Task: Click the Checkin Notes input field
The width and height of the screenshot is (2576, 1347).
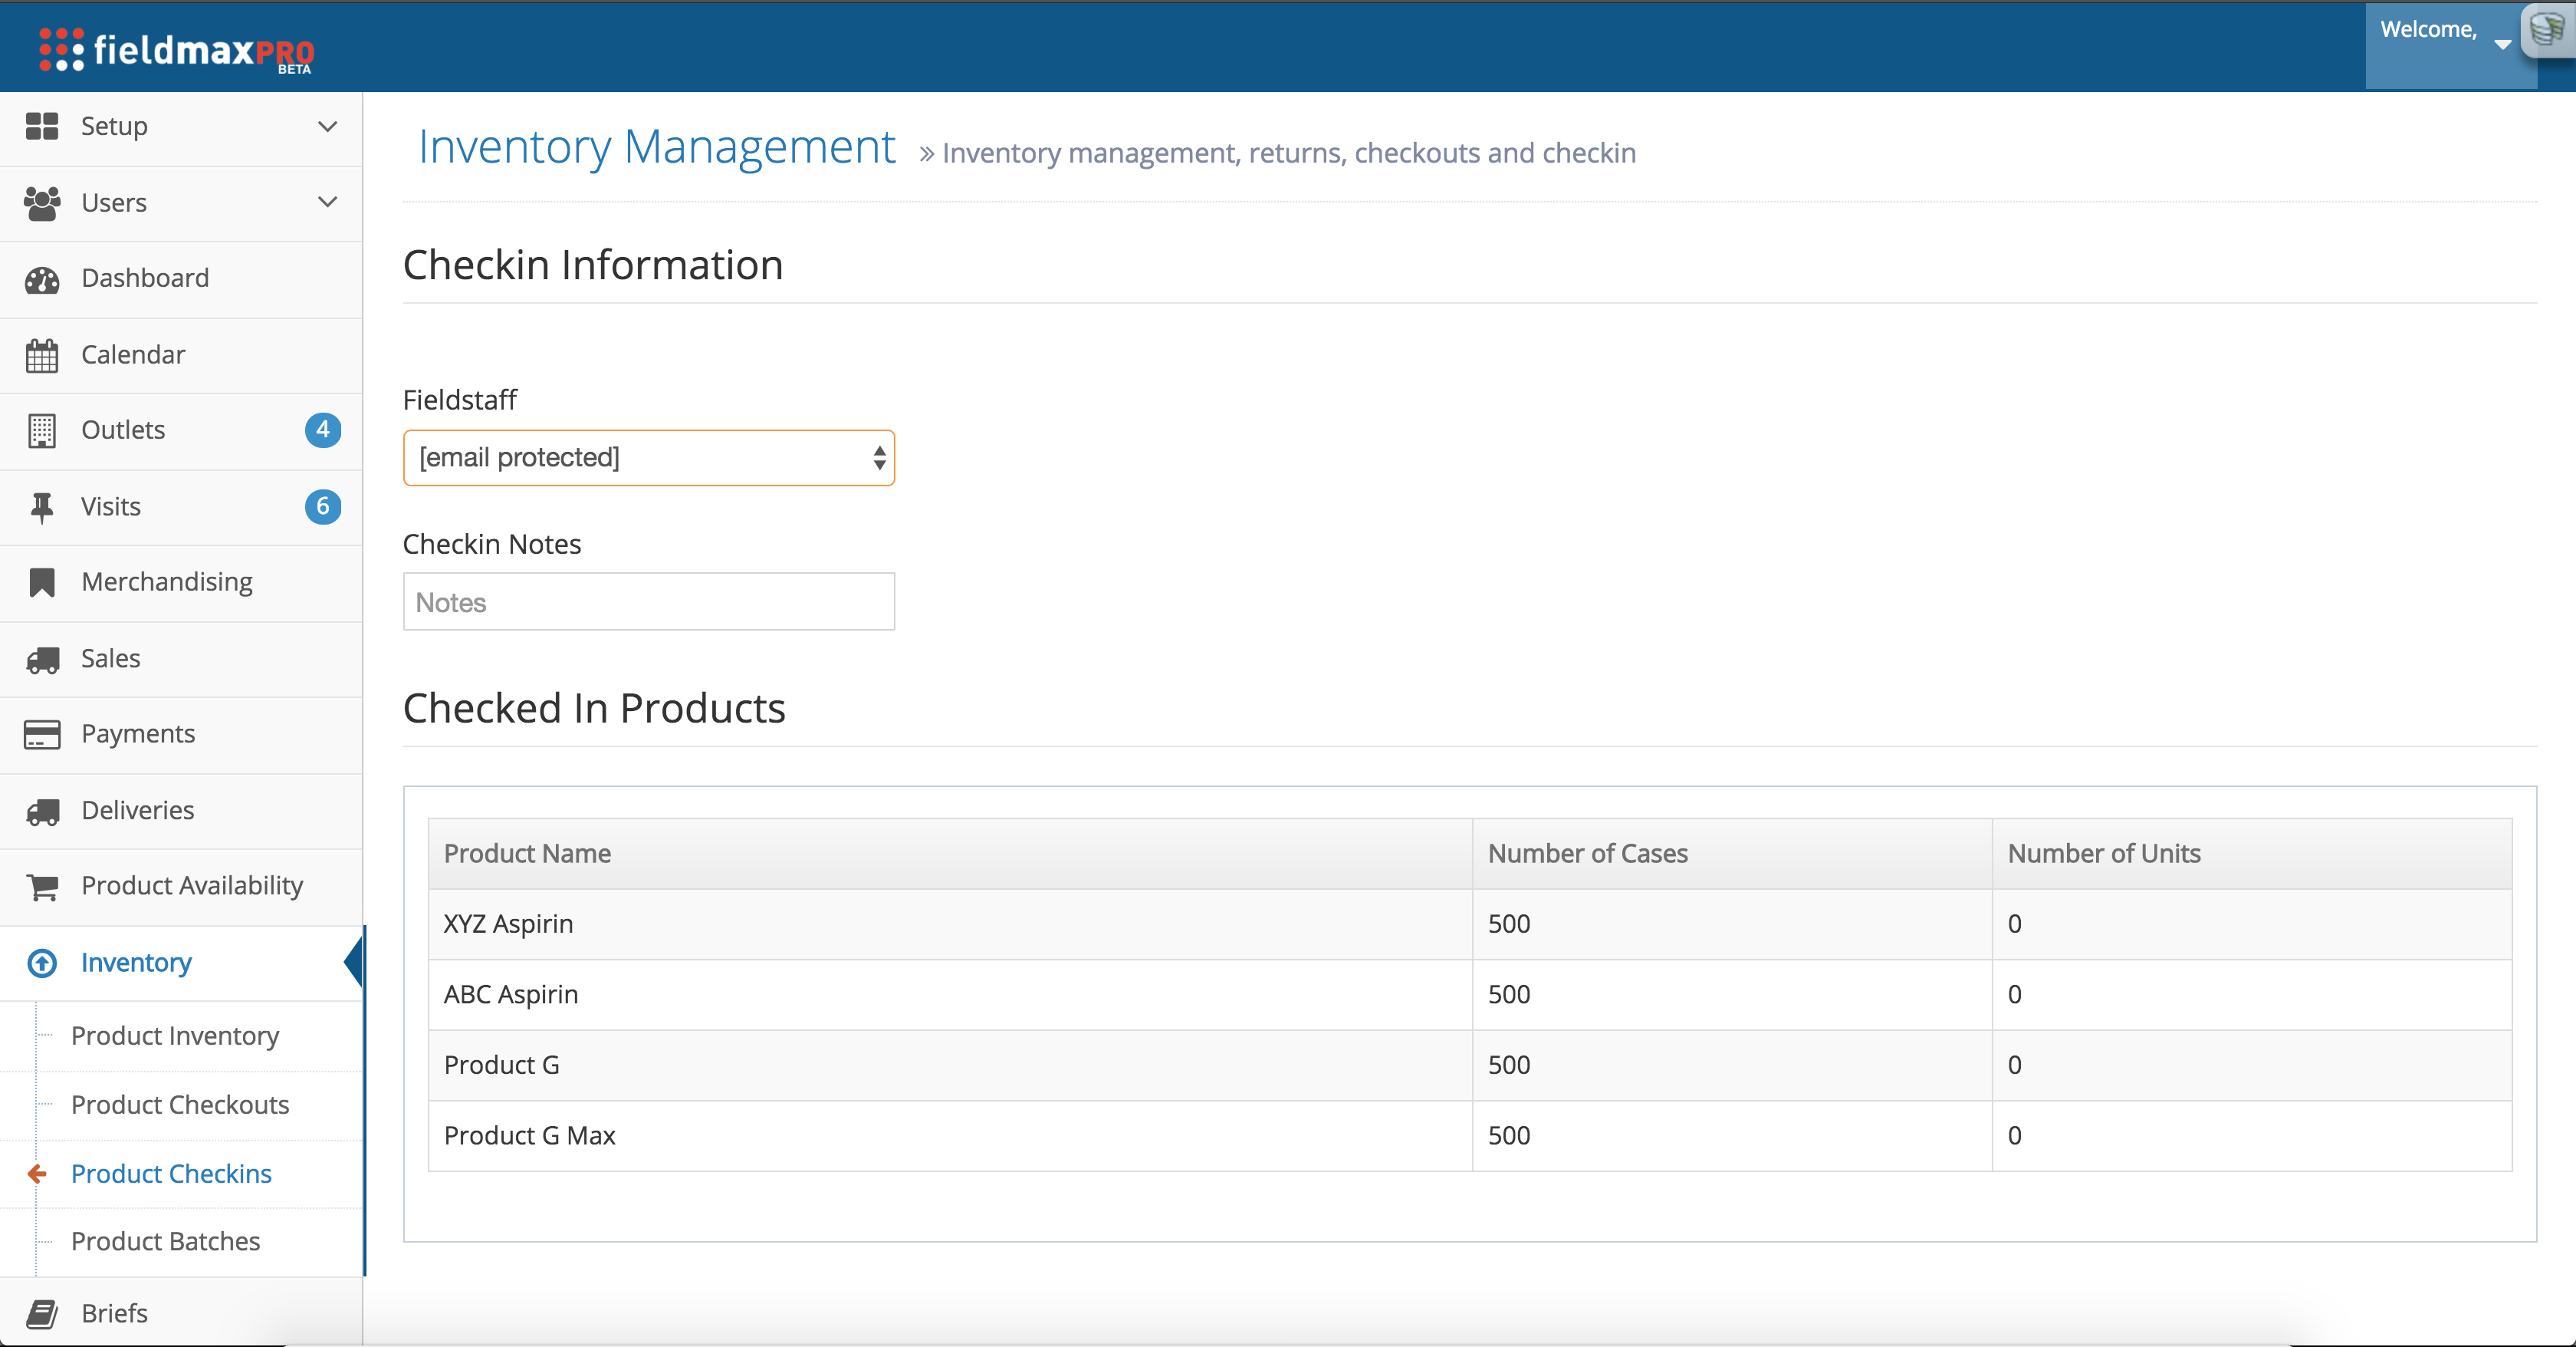Action: pyautogui.click(x=648, y=601)
